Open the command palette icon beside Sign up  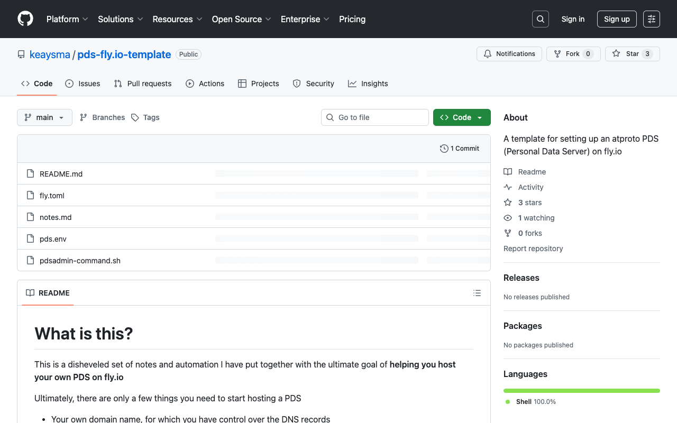click(x=651, y=19)
